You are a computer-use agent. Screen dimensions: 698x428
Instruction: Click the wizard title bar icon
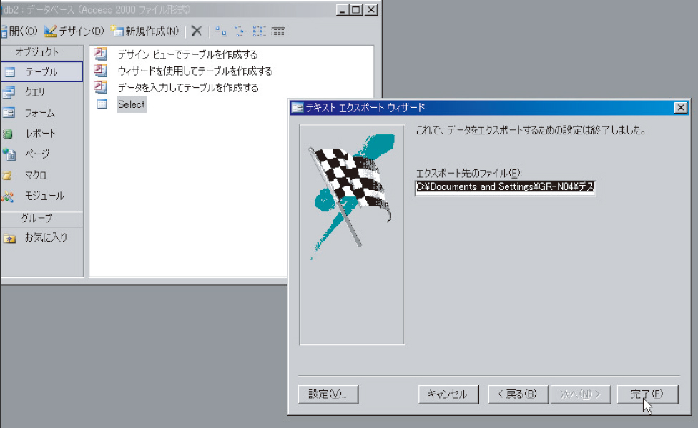[x=298, y=108]
